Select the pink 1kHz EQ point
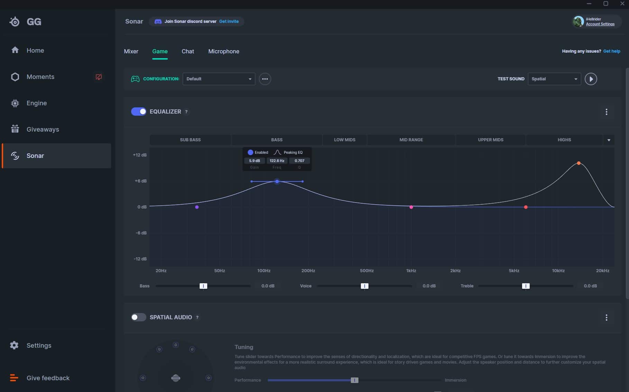 [x=411, y=207]
